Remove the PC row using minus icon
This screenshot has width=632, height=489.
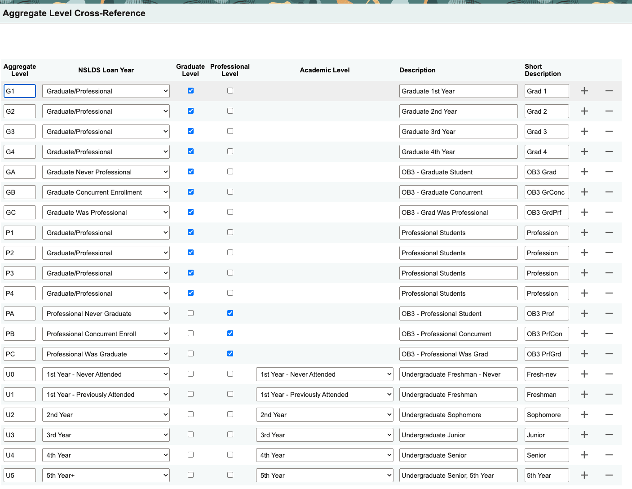click(609, 354)
